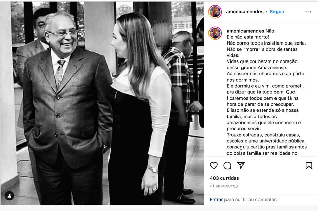
Task: Save the post using the bookmark icon
Action: pos(309,165)
